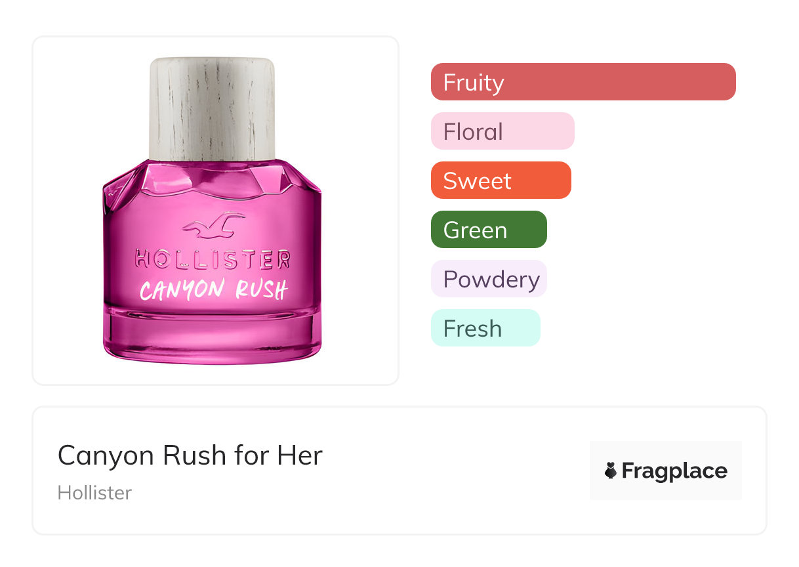Select the Floral accord bar

(x=502, y=131)
